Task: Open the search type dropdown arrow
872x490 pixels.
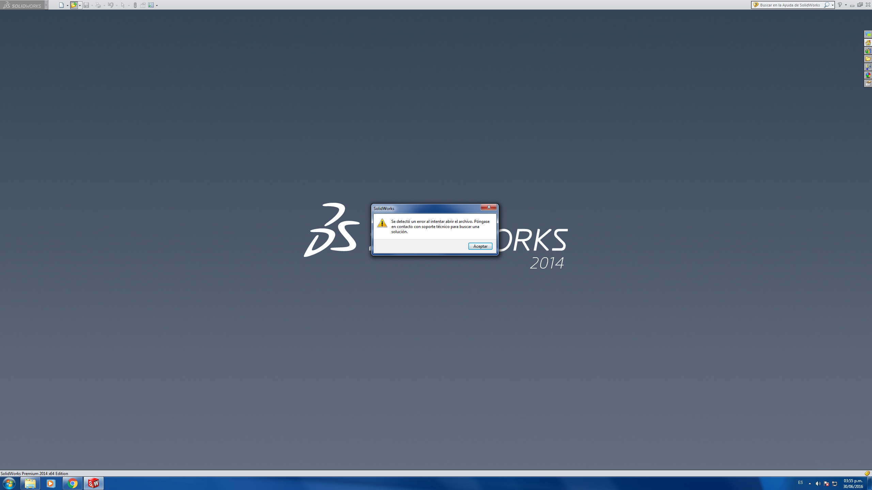Action: point(832,5)
